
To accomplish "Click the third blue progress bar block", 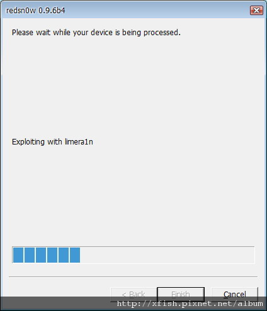I will tap(41, 255).
